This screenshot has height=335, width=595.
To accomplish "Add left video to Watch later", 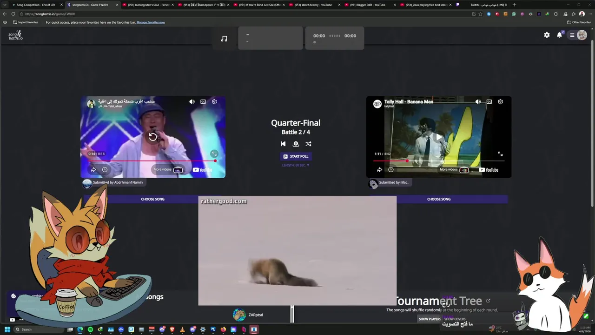I will tap(105, 170).
